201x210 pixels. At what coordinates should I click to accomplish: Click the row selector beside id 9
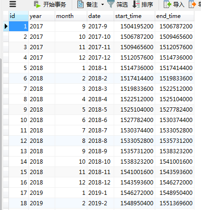[x=6, y=110]
